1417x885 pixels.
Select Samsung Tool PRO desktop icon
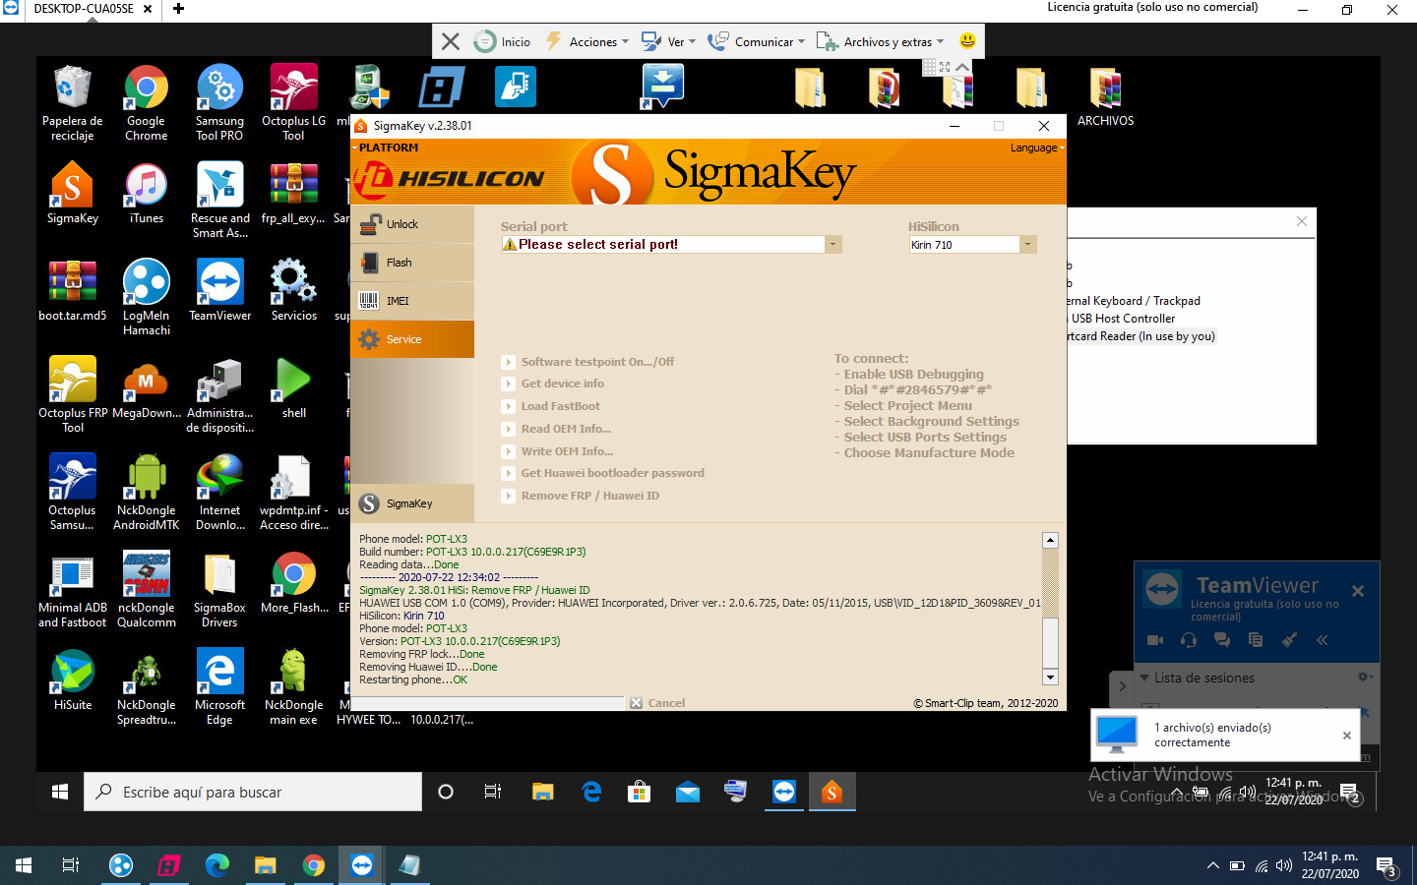point(219,103)
